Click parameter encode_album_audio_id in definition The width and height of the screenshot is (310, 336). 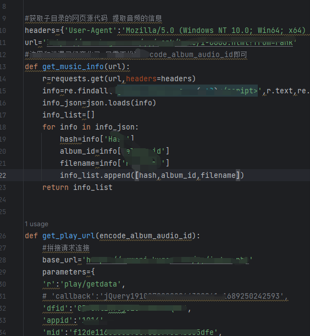[146, 236]
